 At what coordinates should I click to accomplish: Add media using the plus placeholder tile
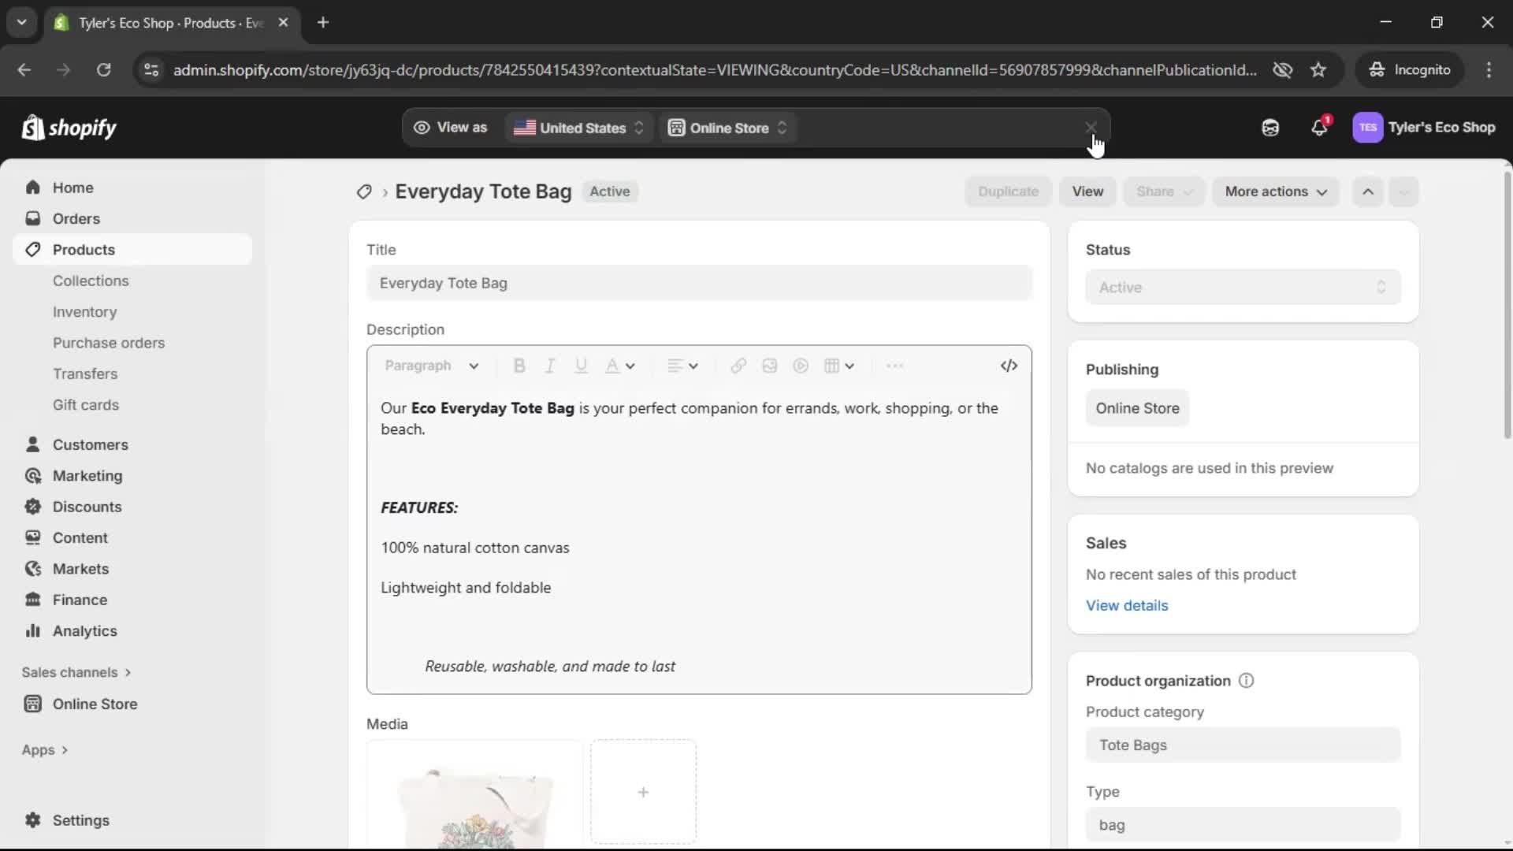(x=643, y=792)
